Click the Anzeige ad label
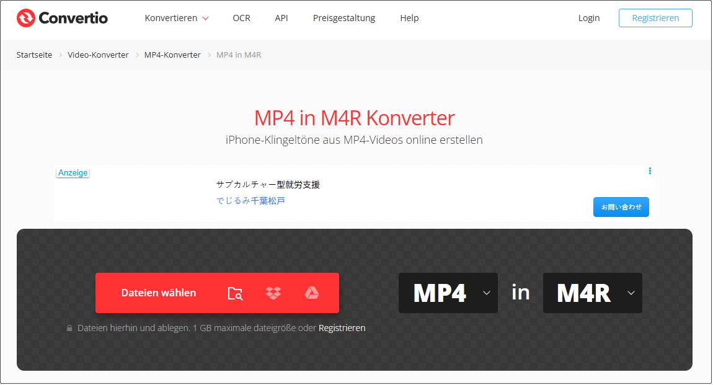Screen dimensions: 713x385 [73, 173]
